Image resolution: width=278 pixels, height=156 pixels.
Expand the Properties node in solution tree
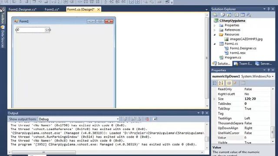click(x=215, y=26)
